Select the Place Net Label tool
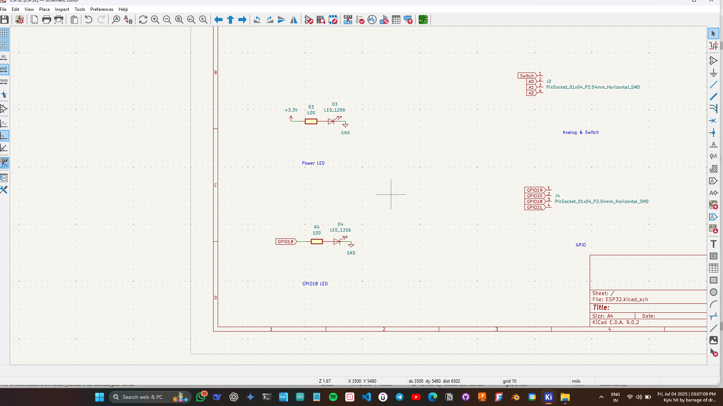This screenshot has width=723, height=406. pos(713,145)
